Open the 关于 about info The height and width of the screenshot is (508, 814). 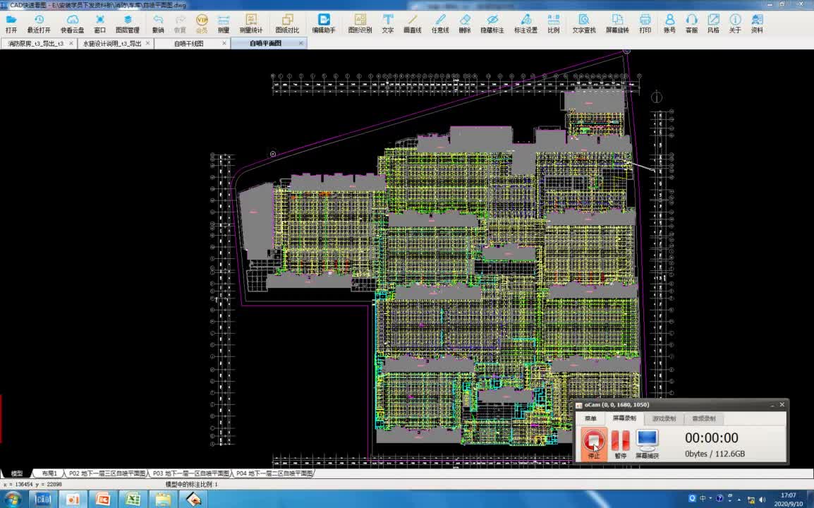(735, 24)
